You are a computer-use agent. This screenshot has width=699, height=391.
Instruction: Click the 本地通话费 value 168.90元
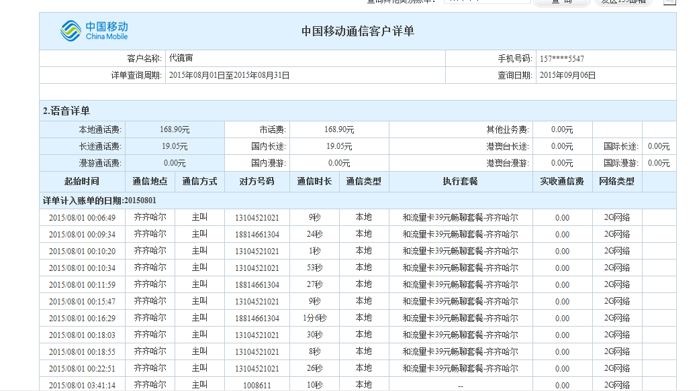(175, 129)
